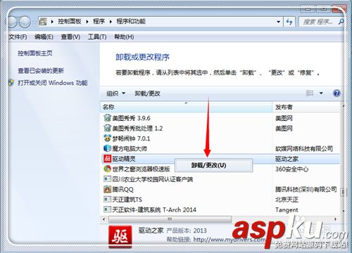The height and width of the screenshot is (253, 352).
Task: Select the 腾讯QQ entry name
Action: coord(122,189)
